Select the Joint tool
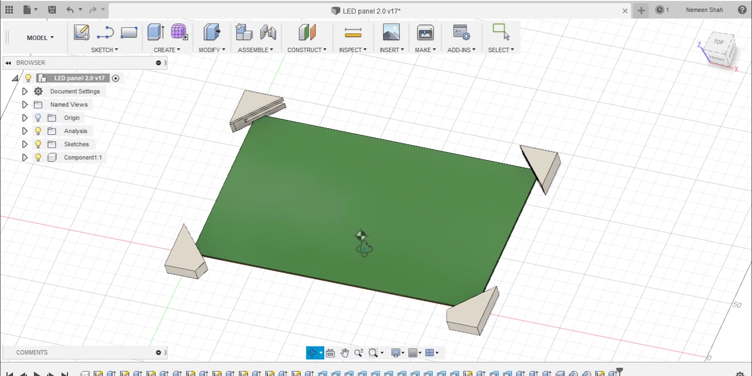The image size is (752, 376). [x=268, y=32]
